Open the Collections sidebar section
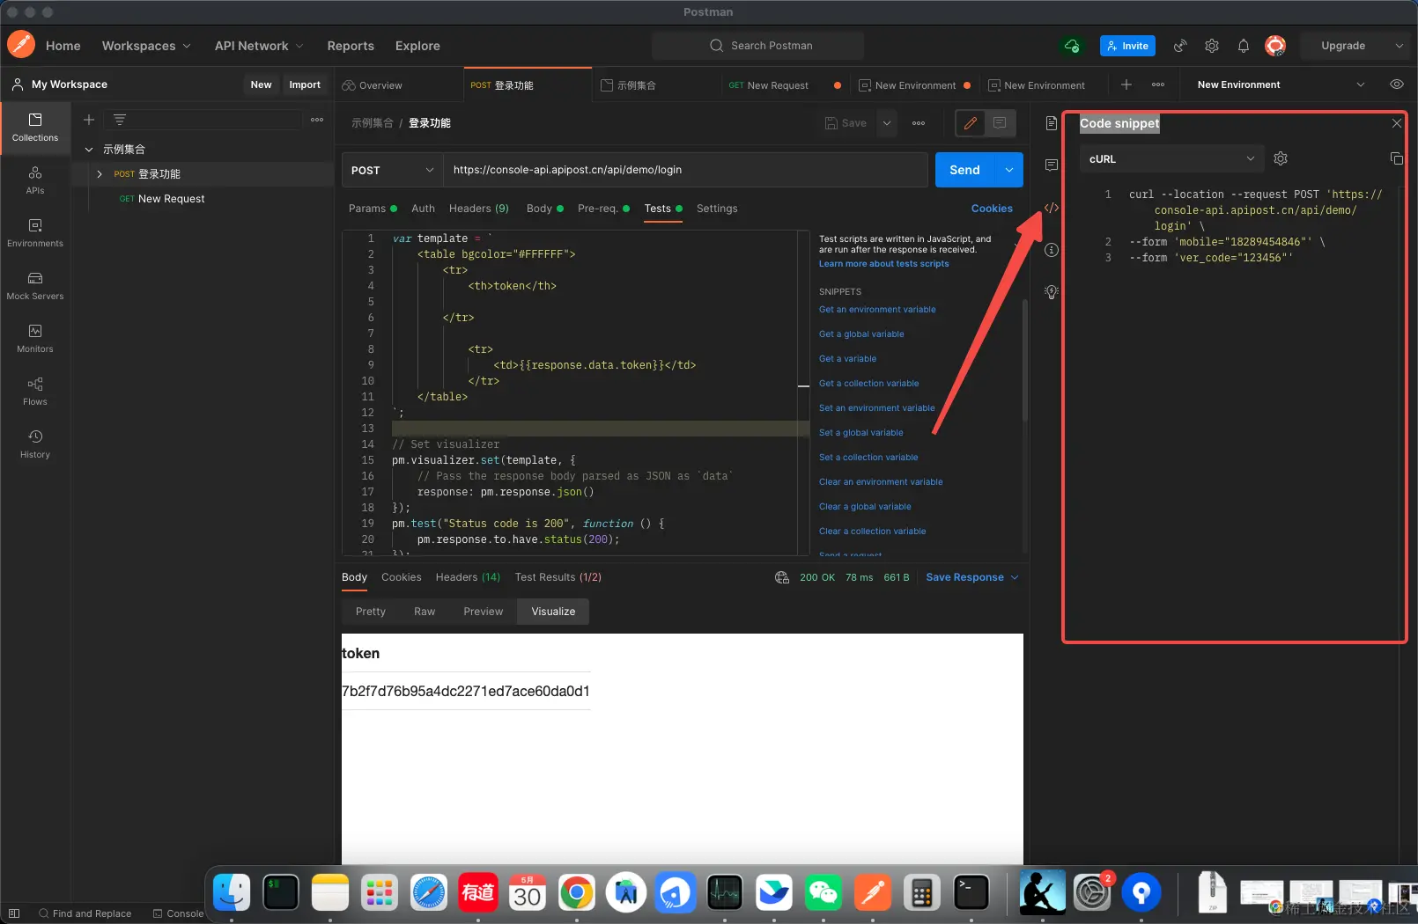Viewport: 1418px width, 924px height. coord(35,128)
